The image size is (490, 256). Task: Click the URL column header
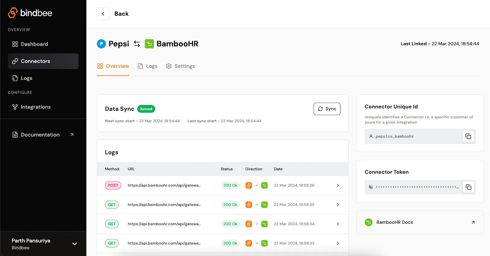coord(131,169)
